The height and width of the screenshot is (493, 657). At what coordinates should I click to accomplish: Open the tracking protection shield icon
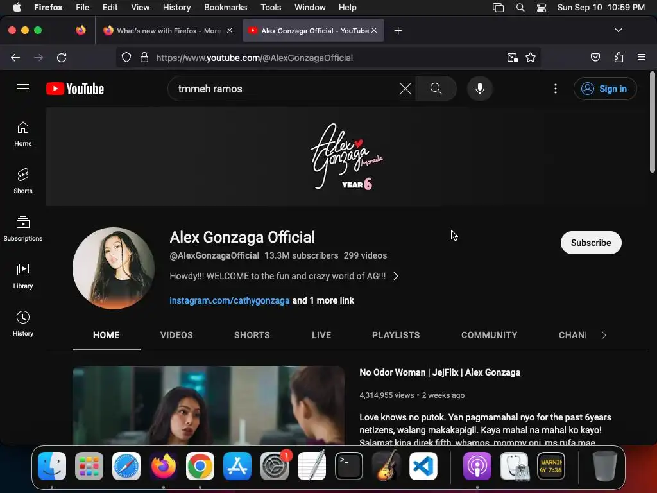tap(126, 57)
